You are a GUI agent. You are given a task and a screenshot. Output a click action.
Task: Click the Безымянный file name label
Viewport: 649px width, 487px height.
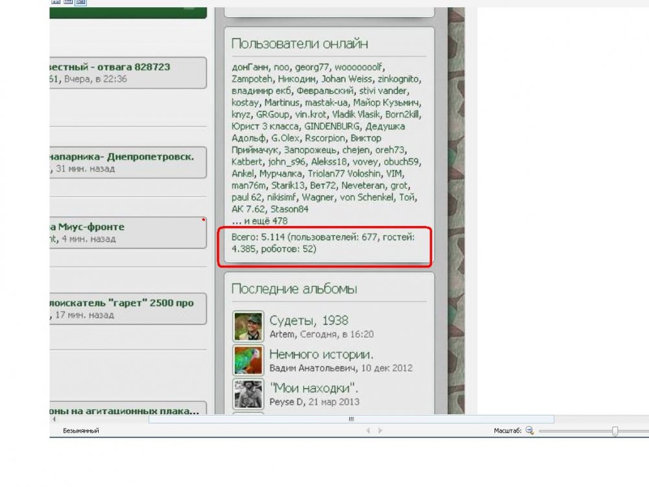click(80, 431)
